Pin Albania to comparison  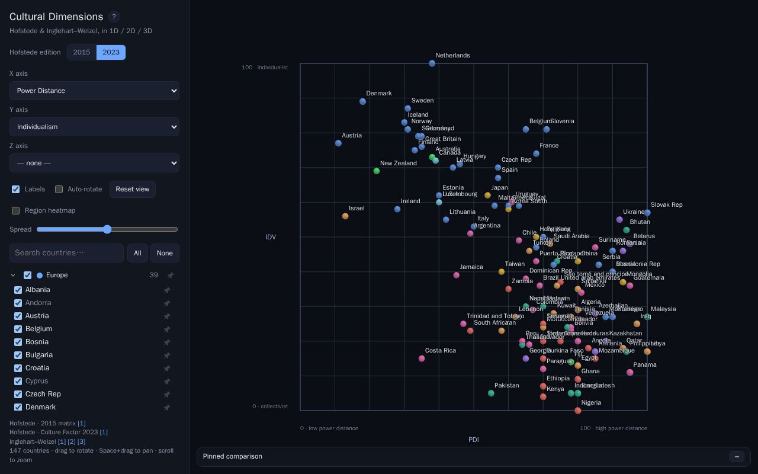[x=167, y=290]
